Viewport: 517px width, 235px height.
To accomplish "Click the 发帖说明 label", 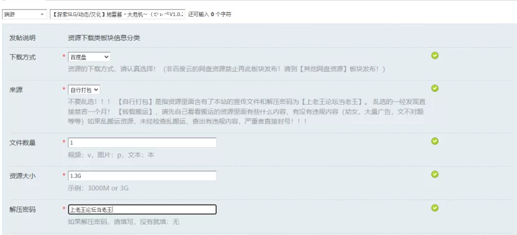I will pos(23,38).
